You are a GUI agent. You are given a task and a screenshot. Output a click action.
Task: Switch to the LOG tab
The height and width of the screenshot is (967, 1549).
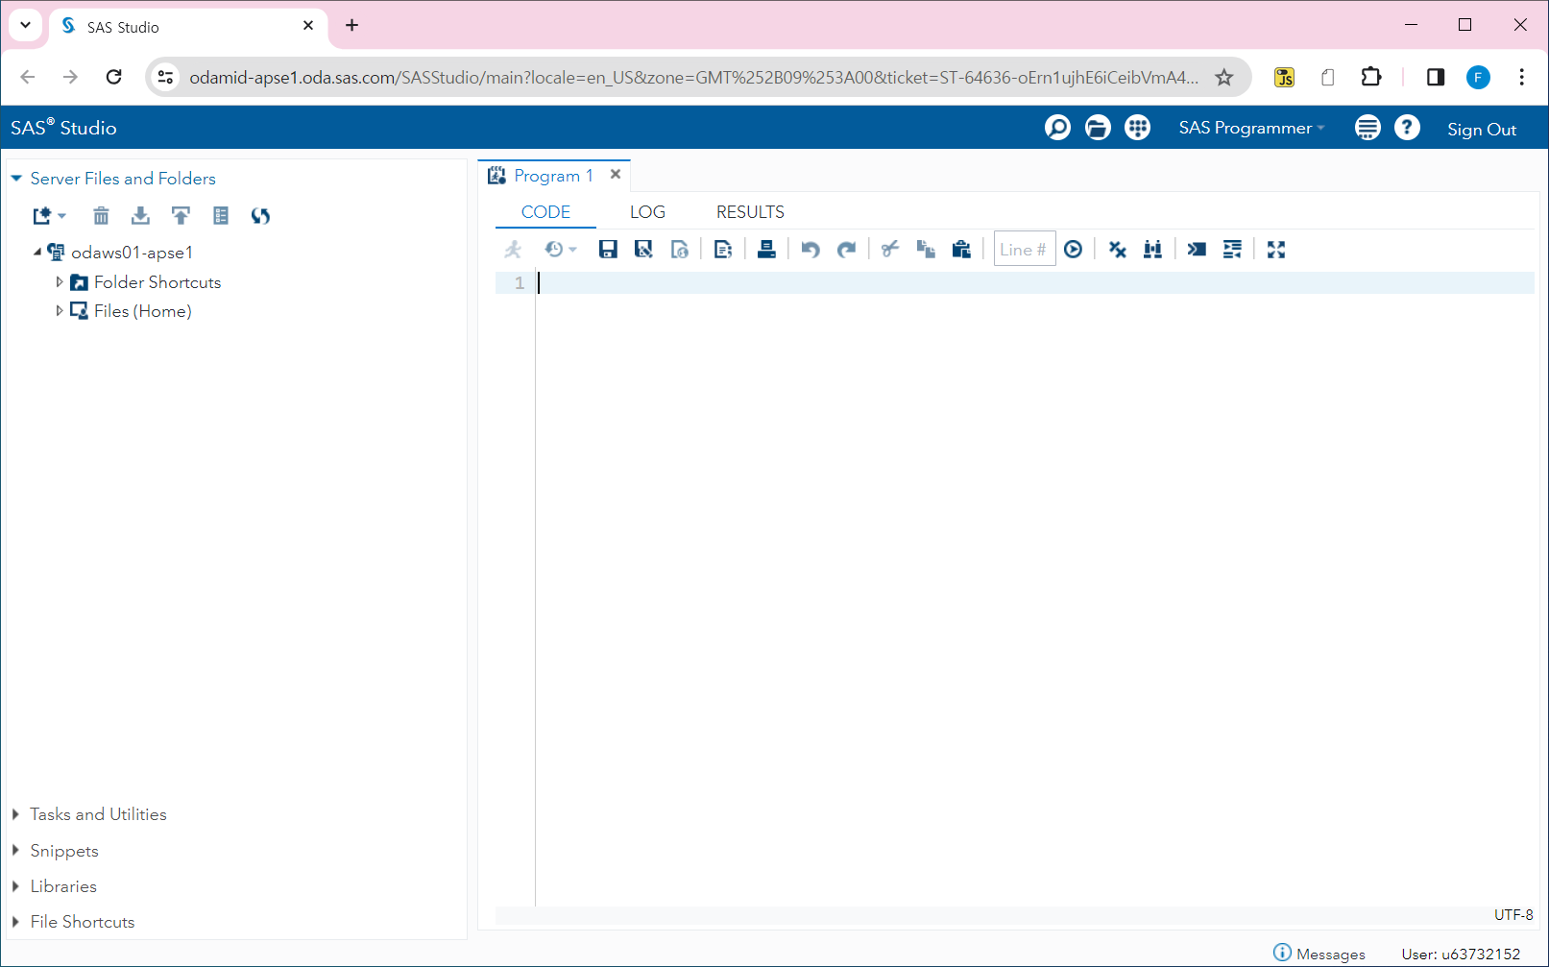[x=647, y=212]
